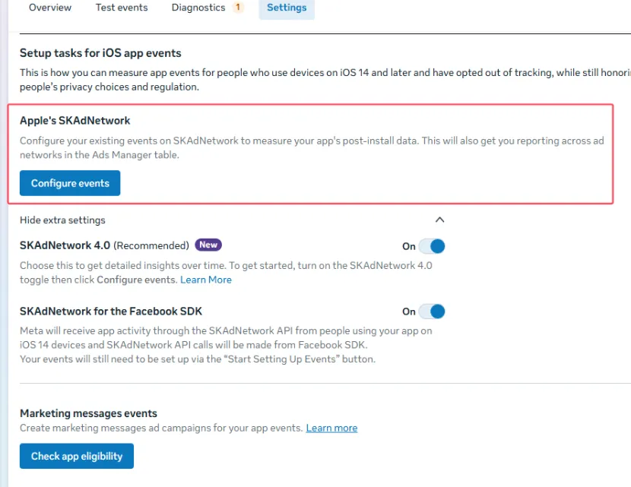This screenshot has width=631, height=487.
Task: Open the Diagnostics tab
Action: point(198,8)
